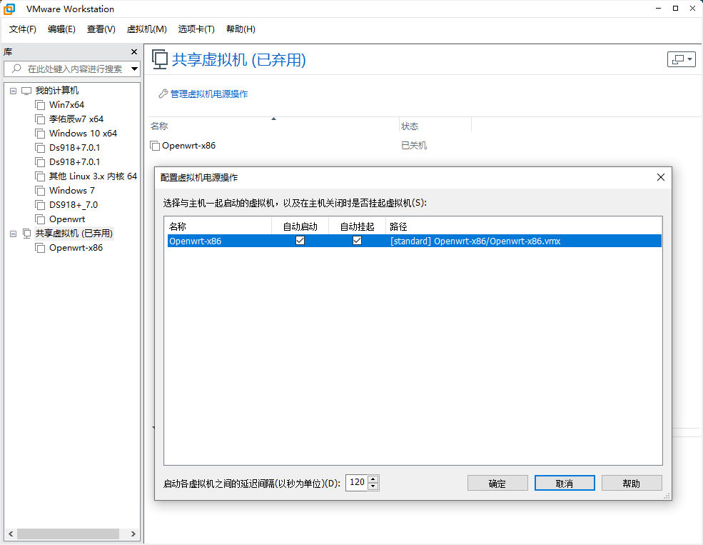Sort by the 名称 column in main list
The width and height of the screenshot is (703, 545).
[273, 126]
